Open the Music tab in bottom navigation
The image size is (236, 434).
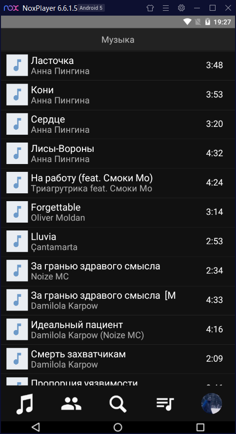(24, 404)
